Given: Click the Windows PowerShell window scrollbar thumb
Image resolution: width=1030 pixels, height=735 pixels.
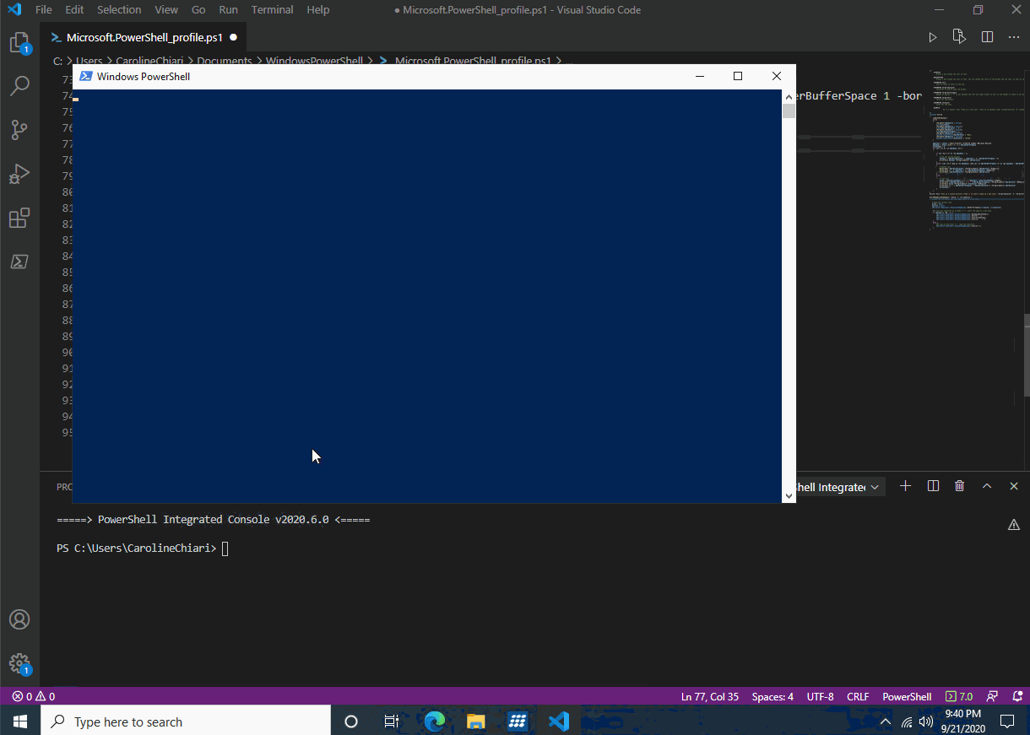Looking at the screenshot, I should [x=789, y=111].
